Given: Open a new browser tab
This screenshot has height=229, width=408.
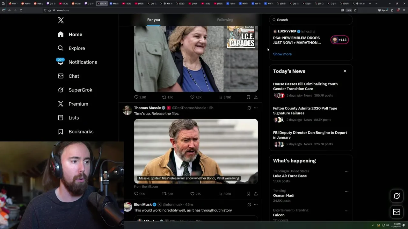Looking at the screenshot, I should [x=370, y=3].
